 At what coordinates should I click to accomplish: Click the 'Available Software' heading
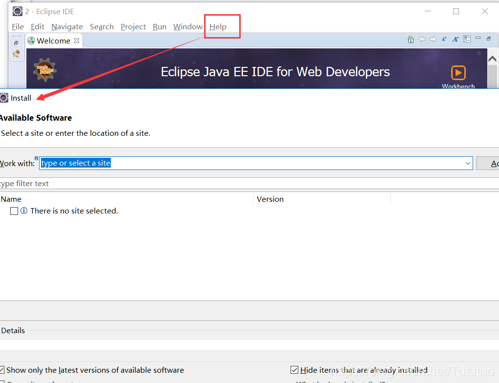[x=36, y=118]
